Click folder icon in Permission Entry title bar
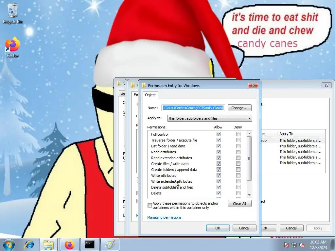 coord(144,85)
